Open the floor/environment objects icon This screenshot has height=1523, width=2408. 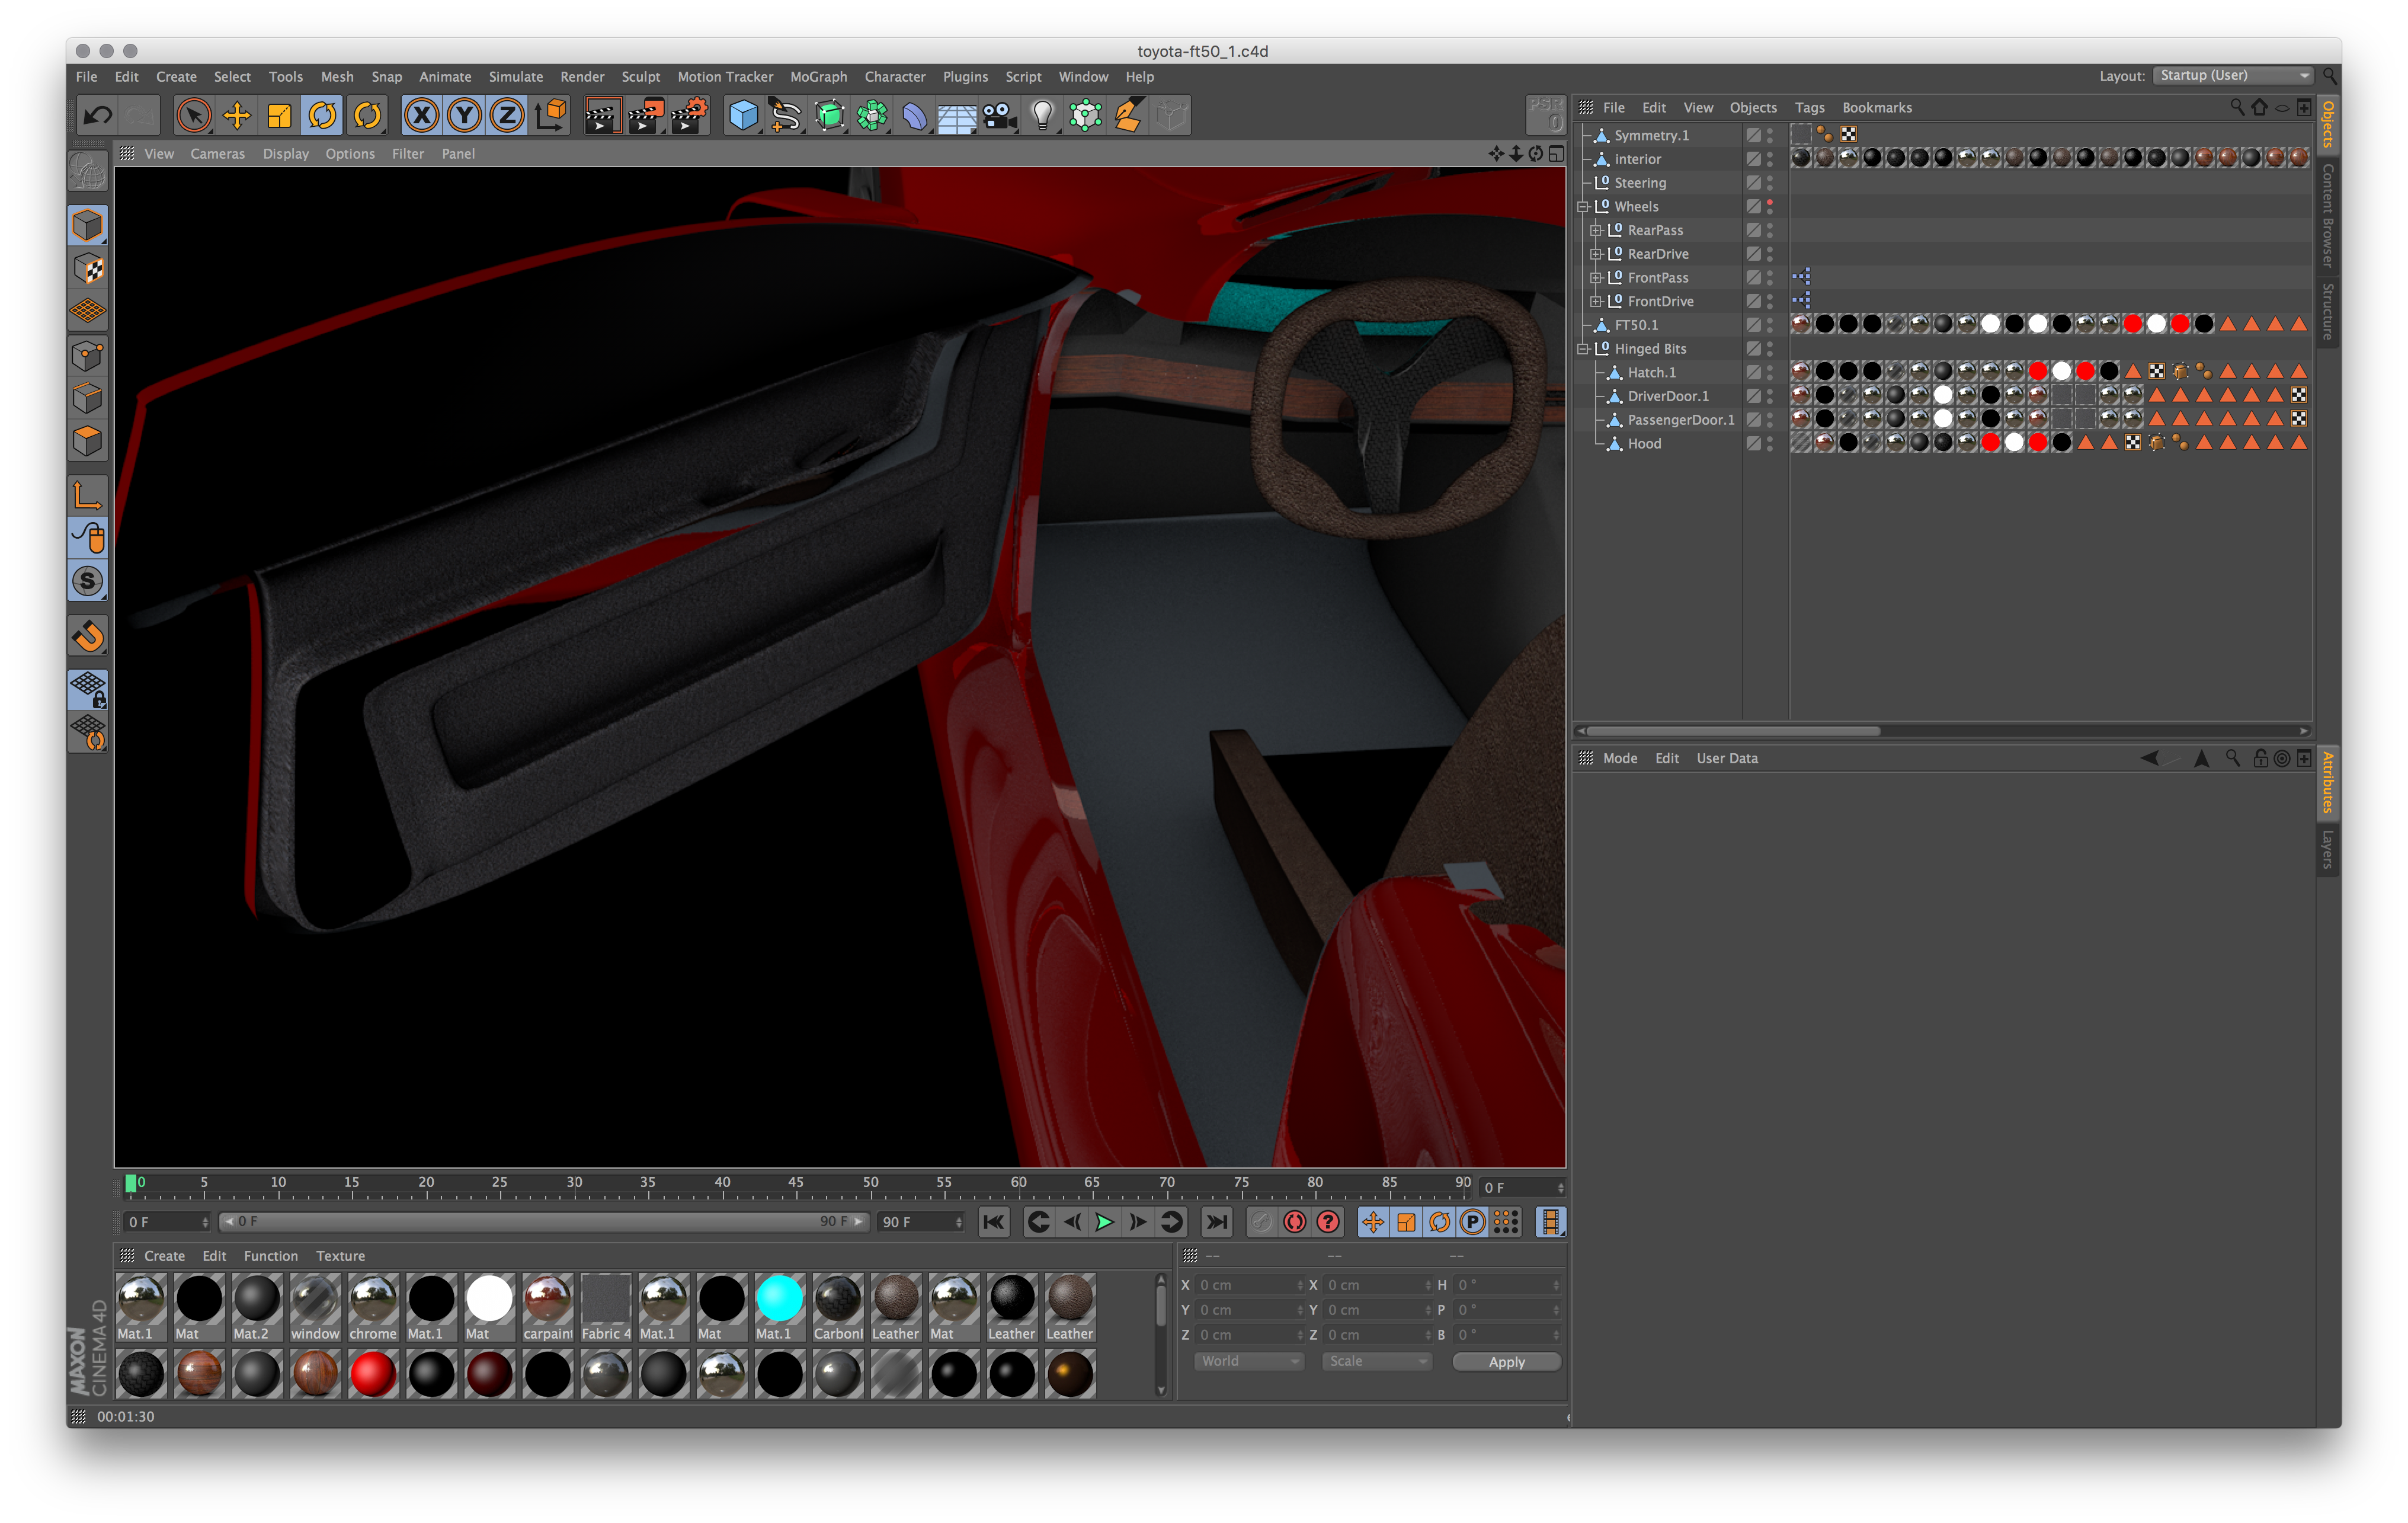(x=957, y=116)
